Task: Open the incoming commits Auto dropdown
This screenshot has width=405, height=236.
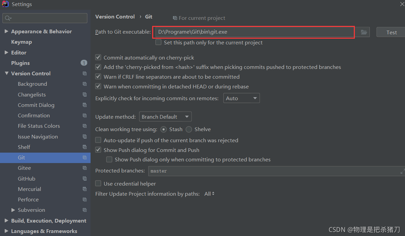Action: click(x=241, y=98)
